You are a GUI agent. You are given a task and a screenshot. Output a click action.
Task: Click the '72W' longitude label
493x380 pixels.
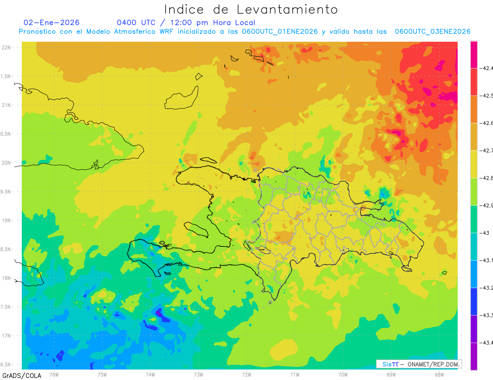tap(246, 374)
